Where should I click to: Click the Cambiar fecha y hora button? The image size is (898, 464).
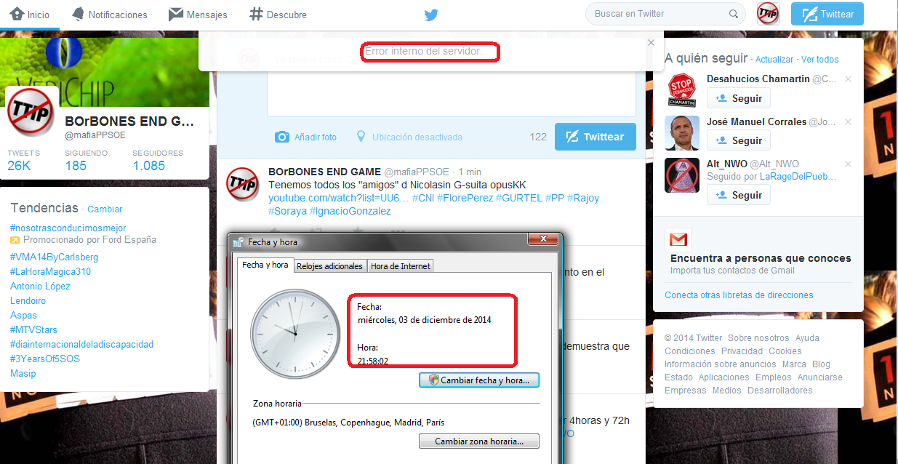click(479, 380)
